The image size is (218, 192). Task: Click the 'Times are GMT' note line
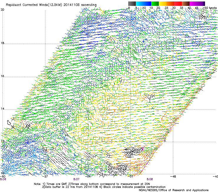pos(92,184)
